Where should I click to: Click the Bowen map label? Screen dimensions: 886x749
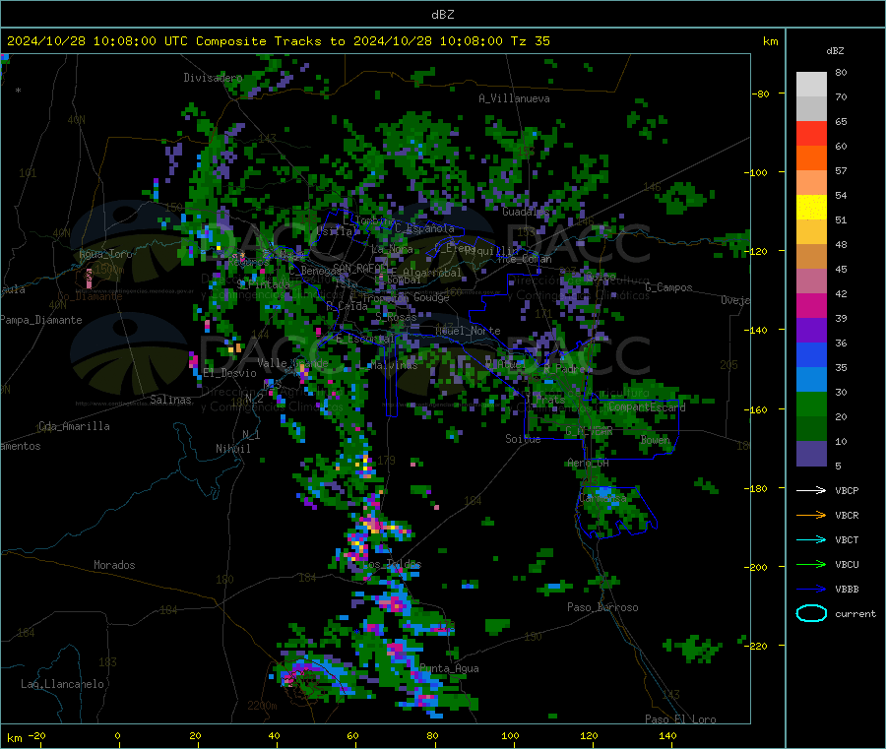(656, 439)
